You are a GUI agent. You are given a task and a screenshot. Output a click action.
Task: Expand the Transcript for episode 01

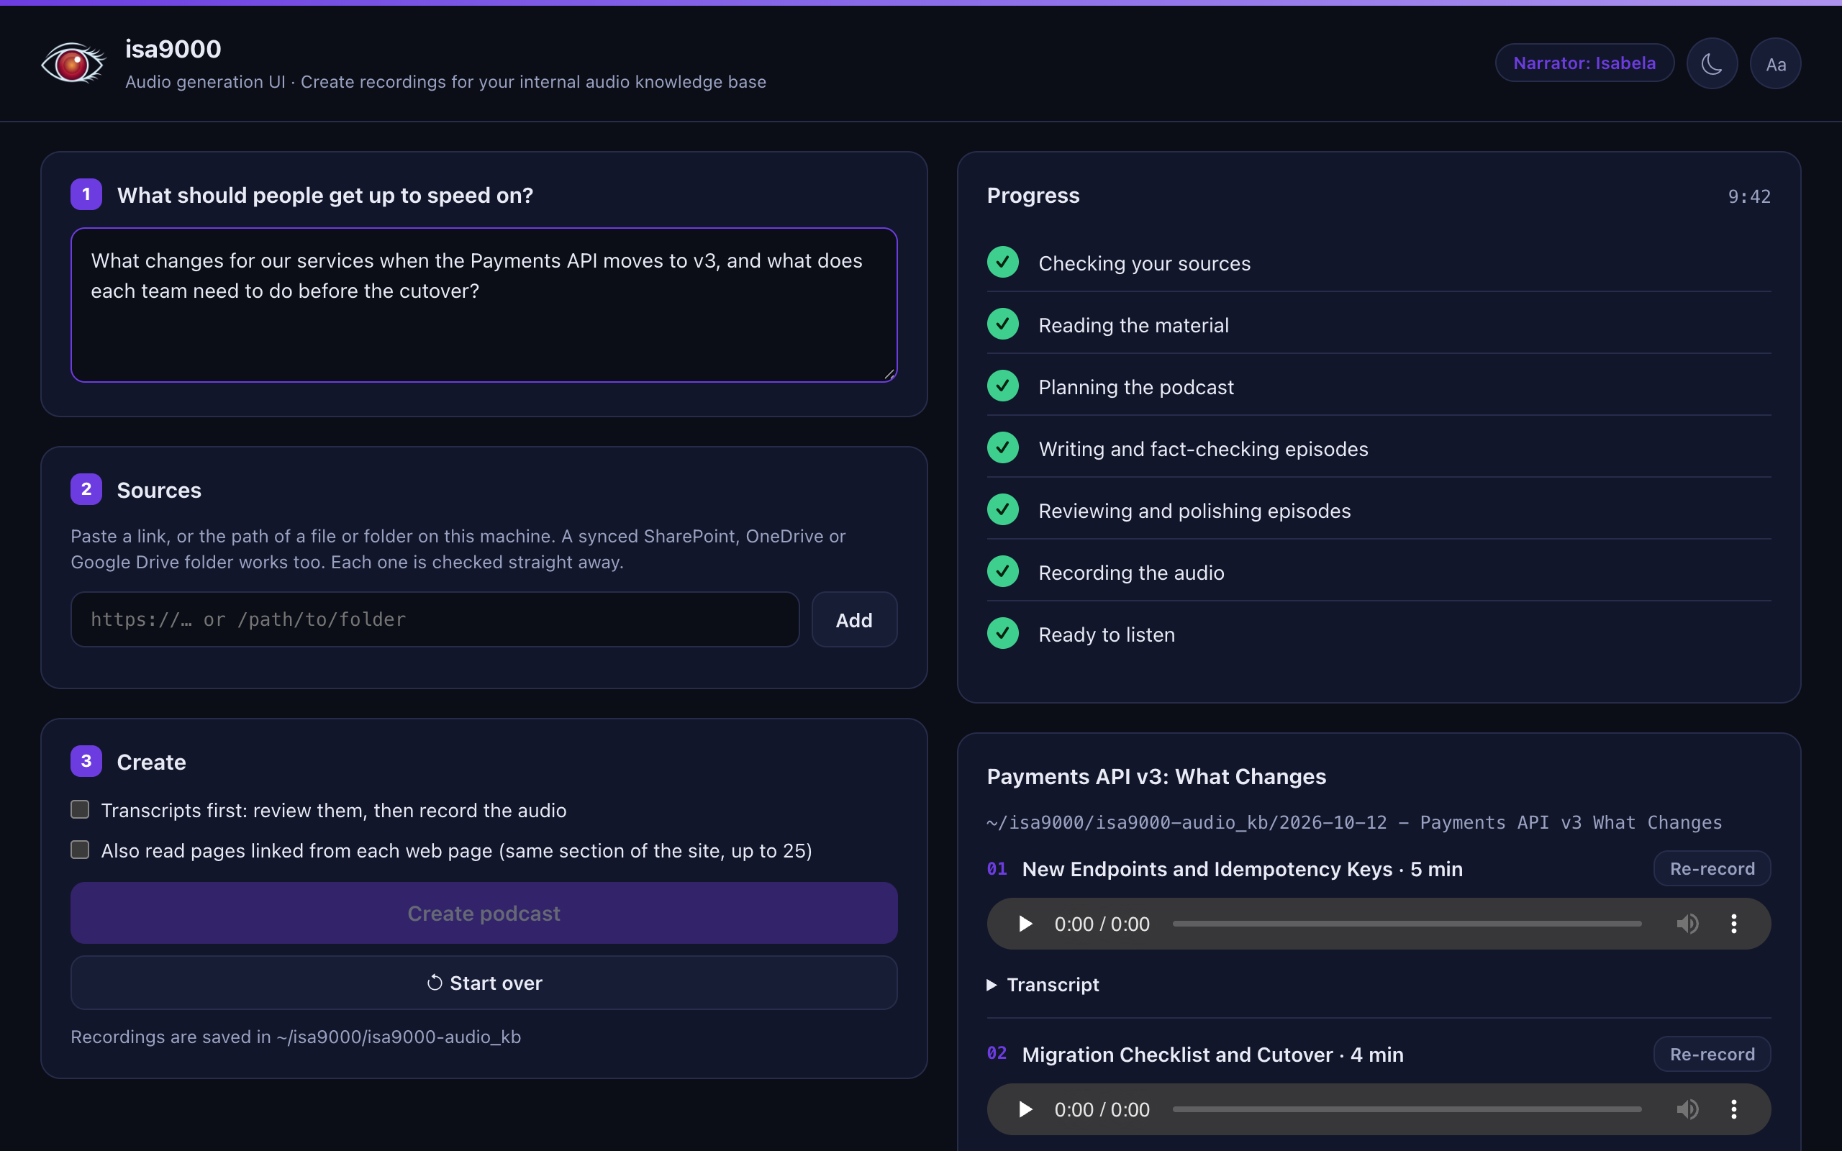pos(1043,984)
